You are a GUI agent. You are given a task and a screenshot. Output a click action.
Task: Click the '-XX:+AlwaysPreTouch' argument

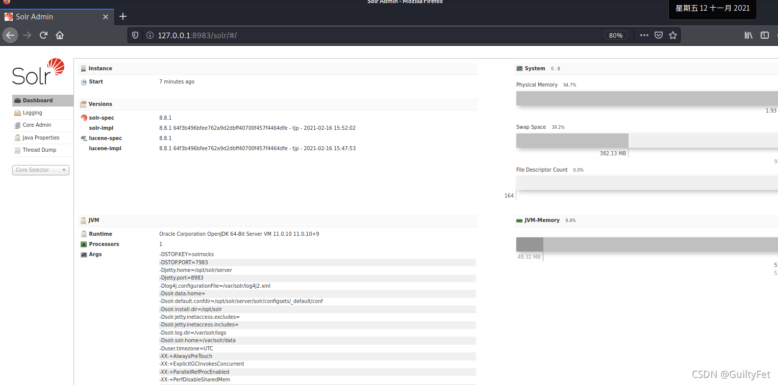point(186,356)
